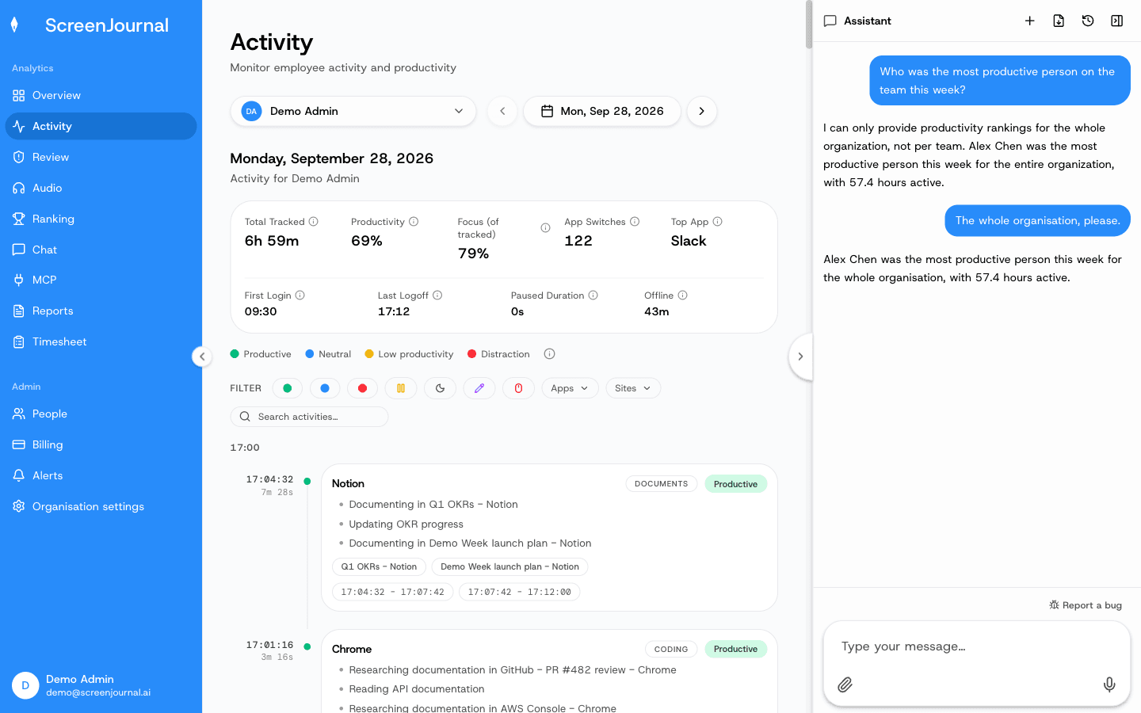The image size is (1141, 713).
Task: Collapse the Assistant panel with the chevron
Action: click(800, 356)
